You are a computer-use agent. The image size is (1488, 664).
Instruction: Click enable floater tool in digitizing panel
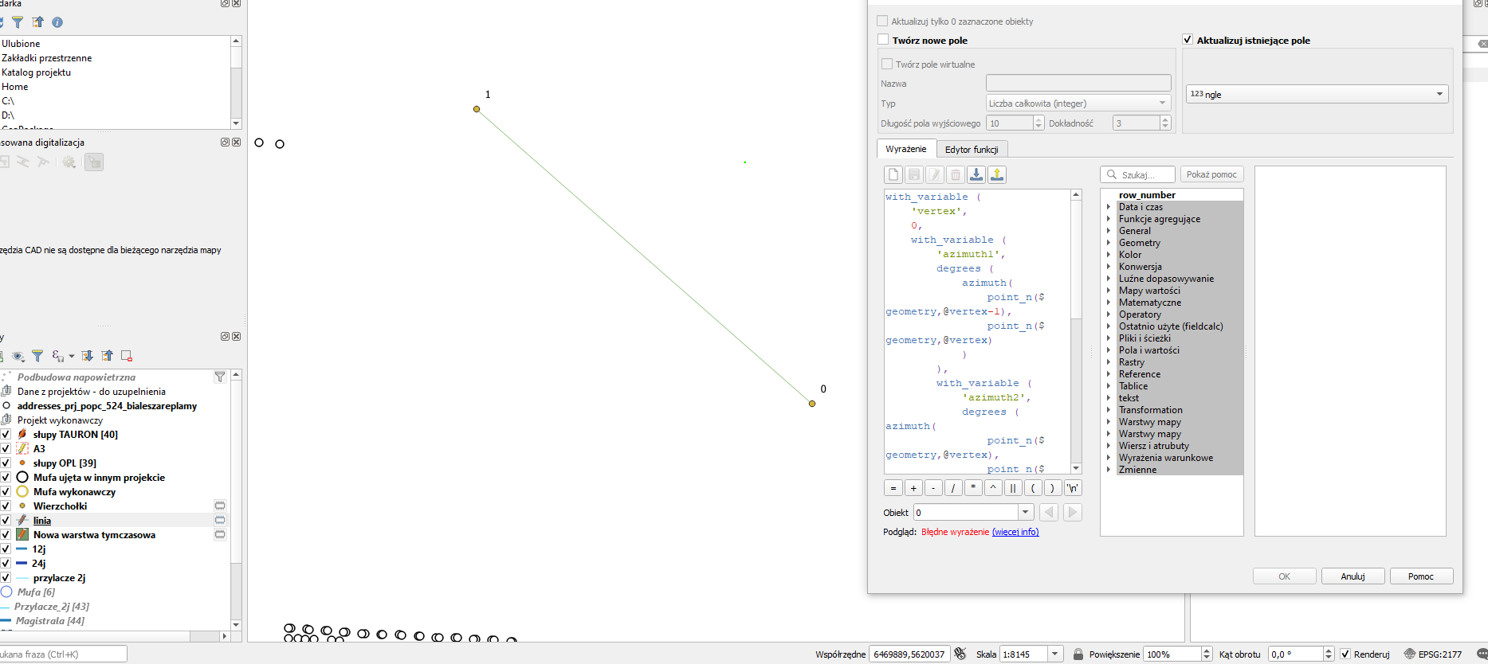point(94,162)
